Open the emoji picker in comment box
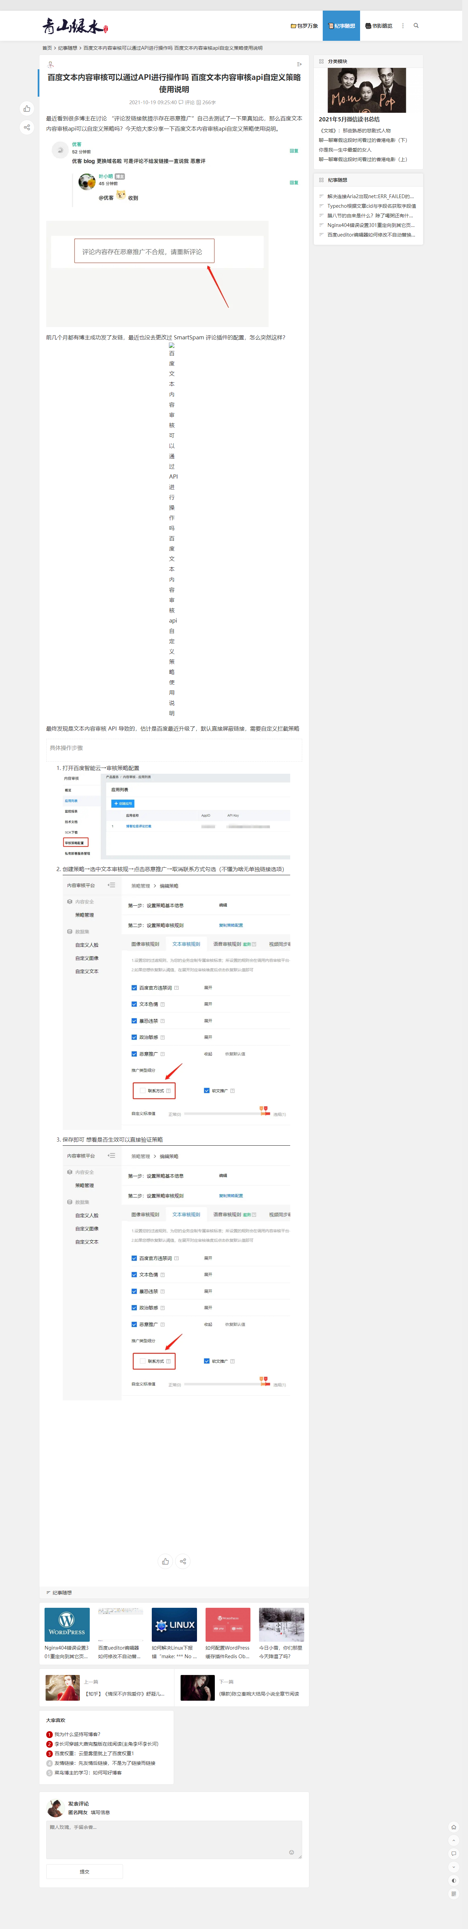This screenshot has height=1929, width=468. click(x=292, y=1852)
